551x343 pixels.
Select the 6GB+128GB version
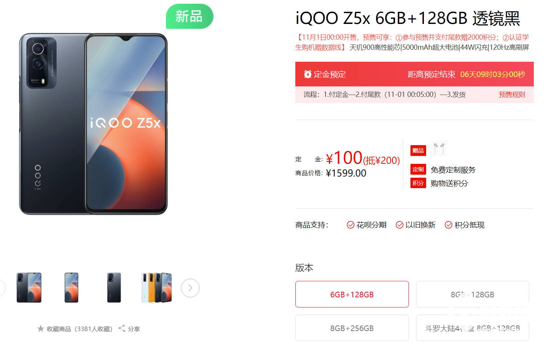point(352,294)
